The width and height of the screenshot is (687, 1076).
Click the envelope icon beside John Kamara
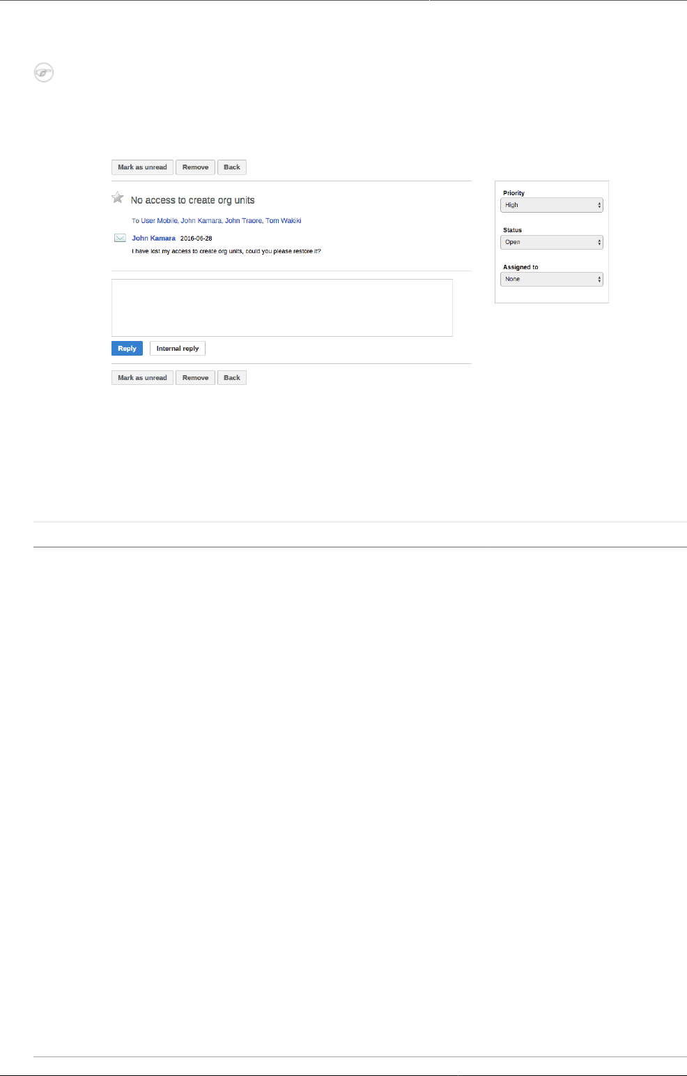click(120, 238)
